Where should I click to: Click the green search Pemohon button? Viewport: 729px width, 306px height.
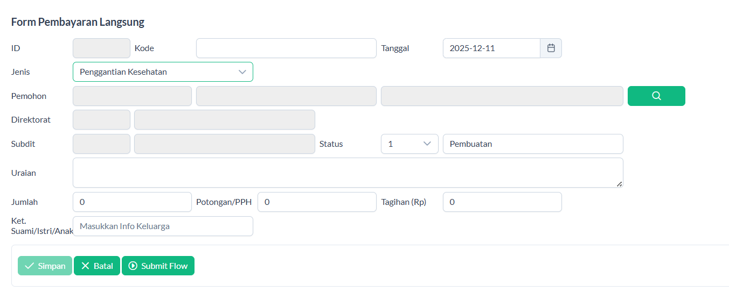click(656, 96)
